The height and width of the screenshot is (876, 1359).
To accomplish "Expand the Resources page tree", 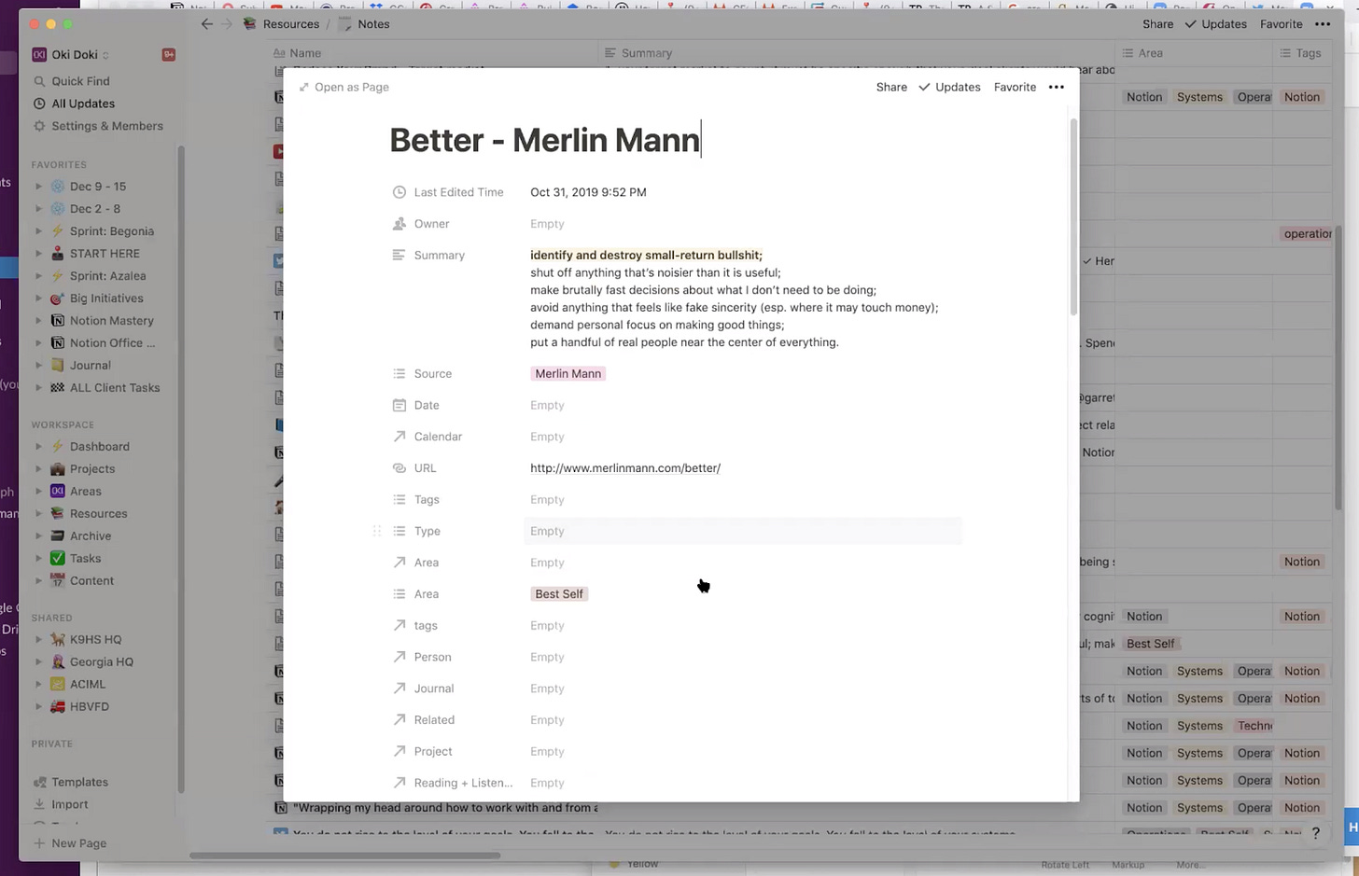I will [38, 514].
